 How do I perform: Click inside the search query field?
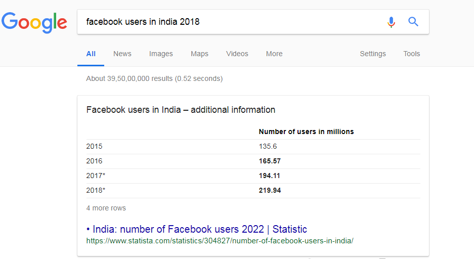tap(230, 22)
